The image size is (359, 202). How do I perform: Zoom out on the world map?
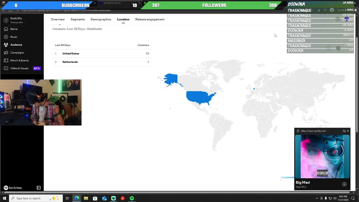click(x=328, y=48)
